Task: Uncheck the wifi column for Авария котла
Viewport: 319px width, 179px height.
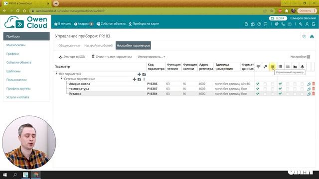Action: point(258,84)
